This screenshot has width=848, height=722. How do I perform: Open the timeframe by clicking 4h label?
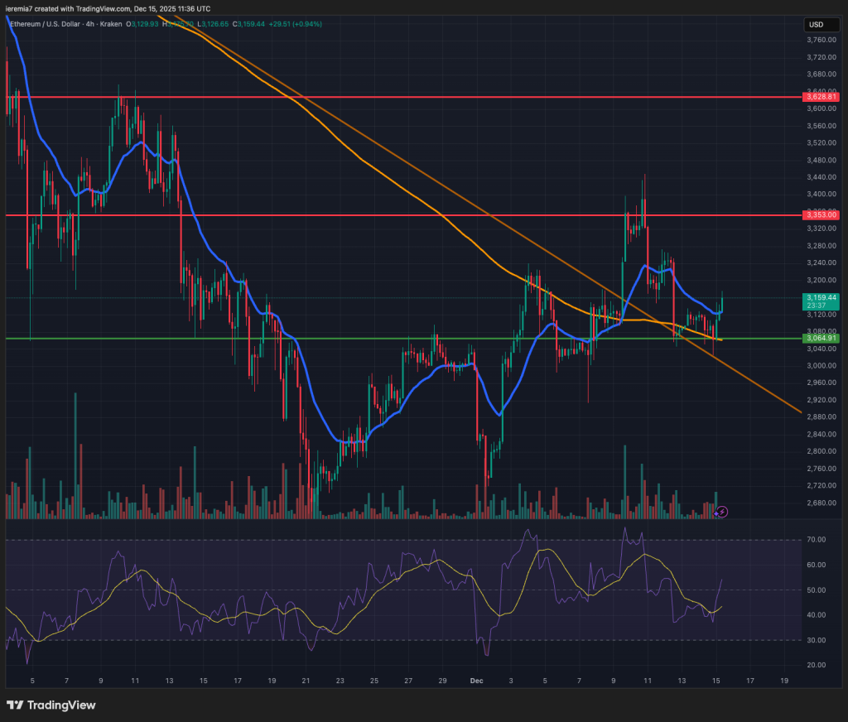(x=89, y=24)
